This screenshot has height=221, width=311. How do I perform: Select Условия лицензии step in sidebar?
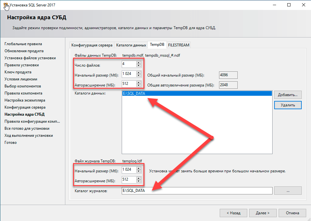coord(21,79)
